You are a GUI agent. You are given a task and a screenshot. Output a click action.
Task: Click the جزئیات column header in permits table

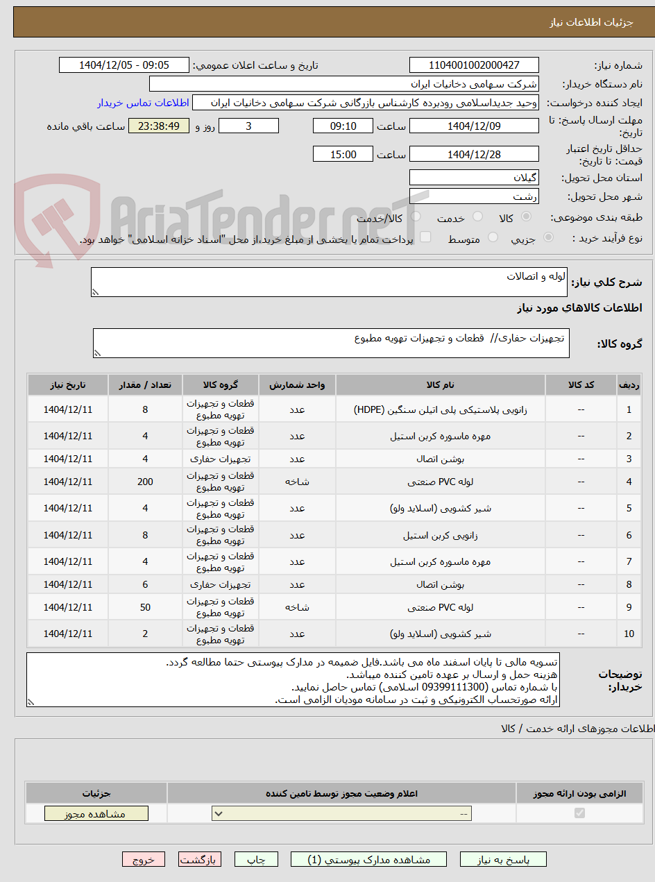pos(96,793)
